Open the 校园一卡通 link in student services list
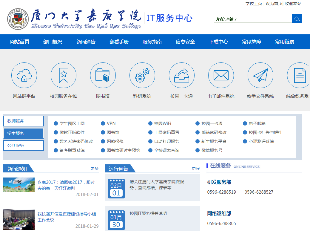Screen dimensions: 310x231 coord(212,123)
